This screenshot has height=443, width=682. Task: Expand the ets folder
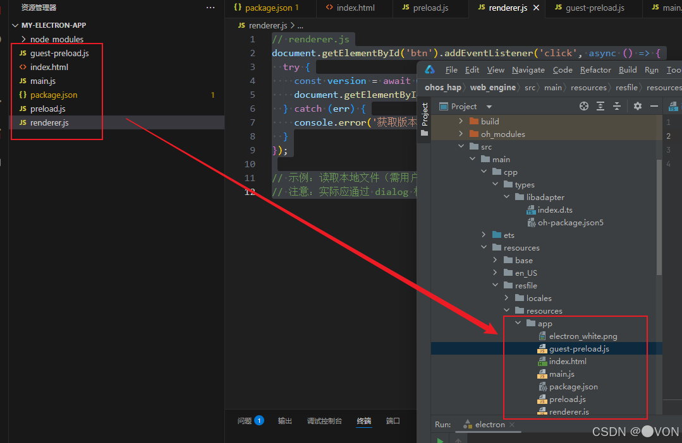point(484,235)
